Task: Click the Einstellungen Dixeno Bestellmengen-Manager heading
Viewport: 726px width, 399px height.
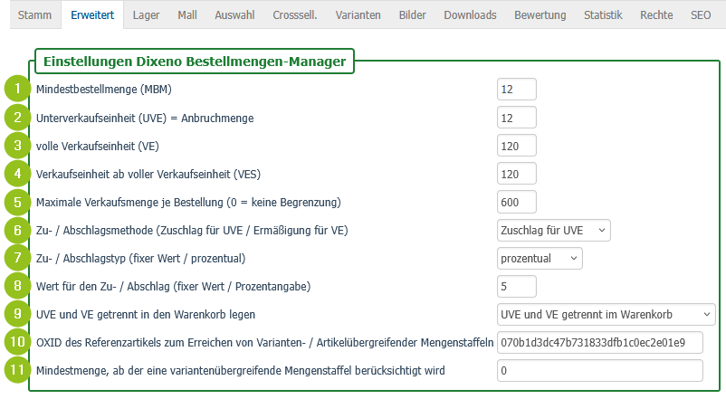Action: [195, 62]
